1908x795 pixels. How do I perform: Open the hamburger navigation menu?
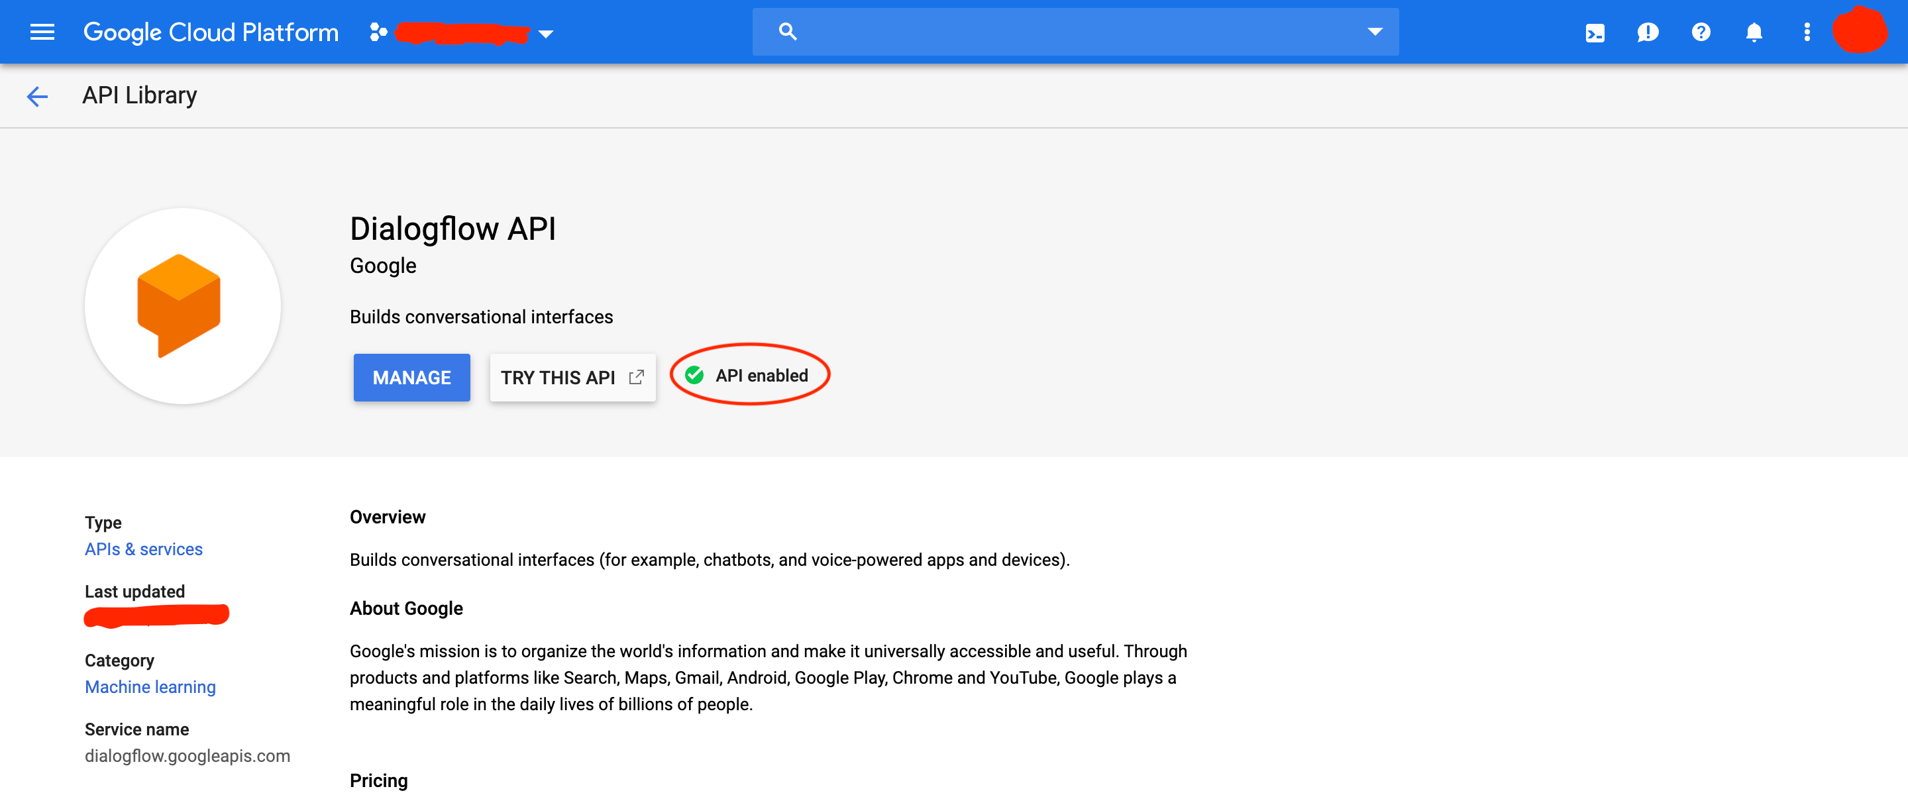tap(42, 32)
